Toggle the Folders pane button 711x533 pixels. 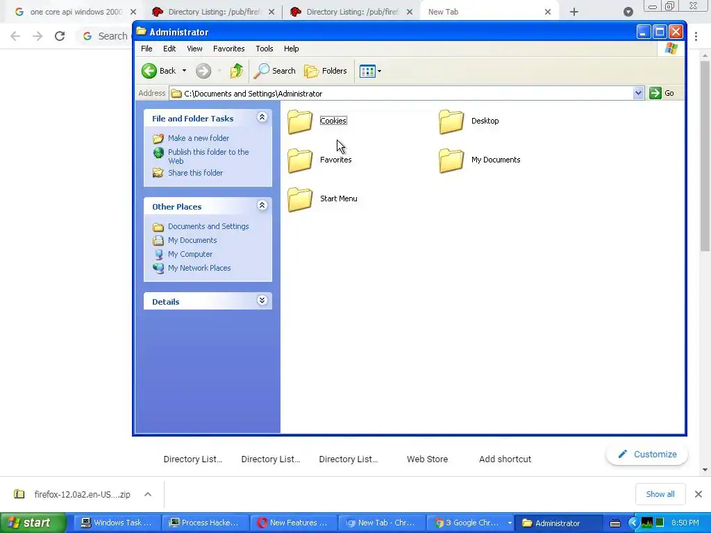(326, 71)
